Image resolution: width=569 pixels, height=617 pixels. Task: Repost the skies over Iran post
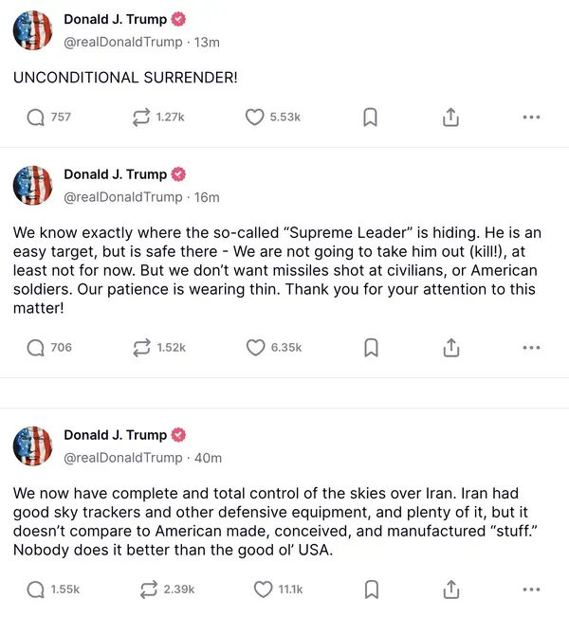coord(147,590)
